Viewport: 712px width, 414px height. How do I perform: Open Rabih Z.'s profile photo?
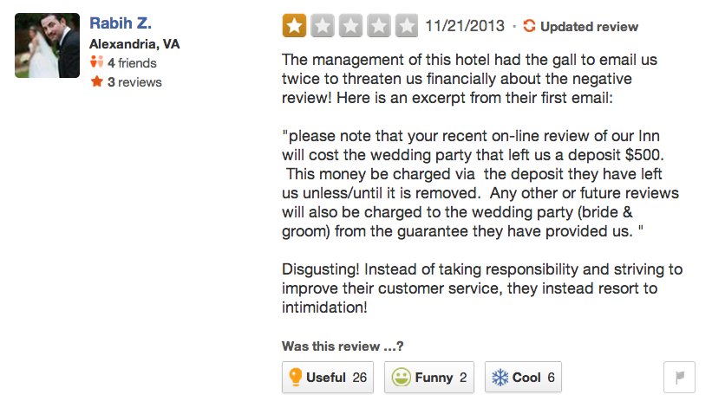point(47,45)
